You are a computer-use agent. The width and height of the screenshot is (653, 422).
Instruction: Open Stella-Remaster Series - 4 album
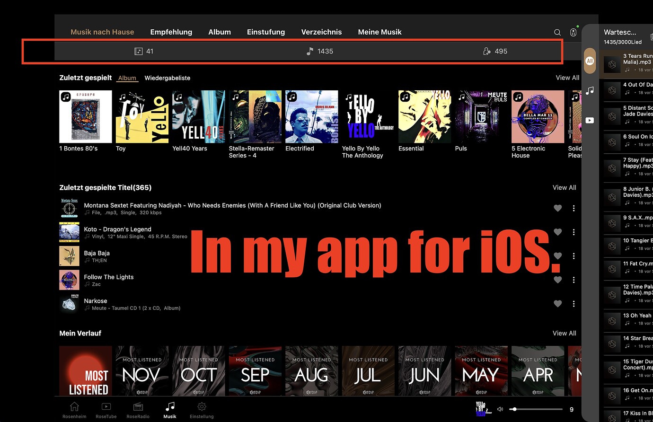pos(255,116)
